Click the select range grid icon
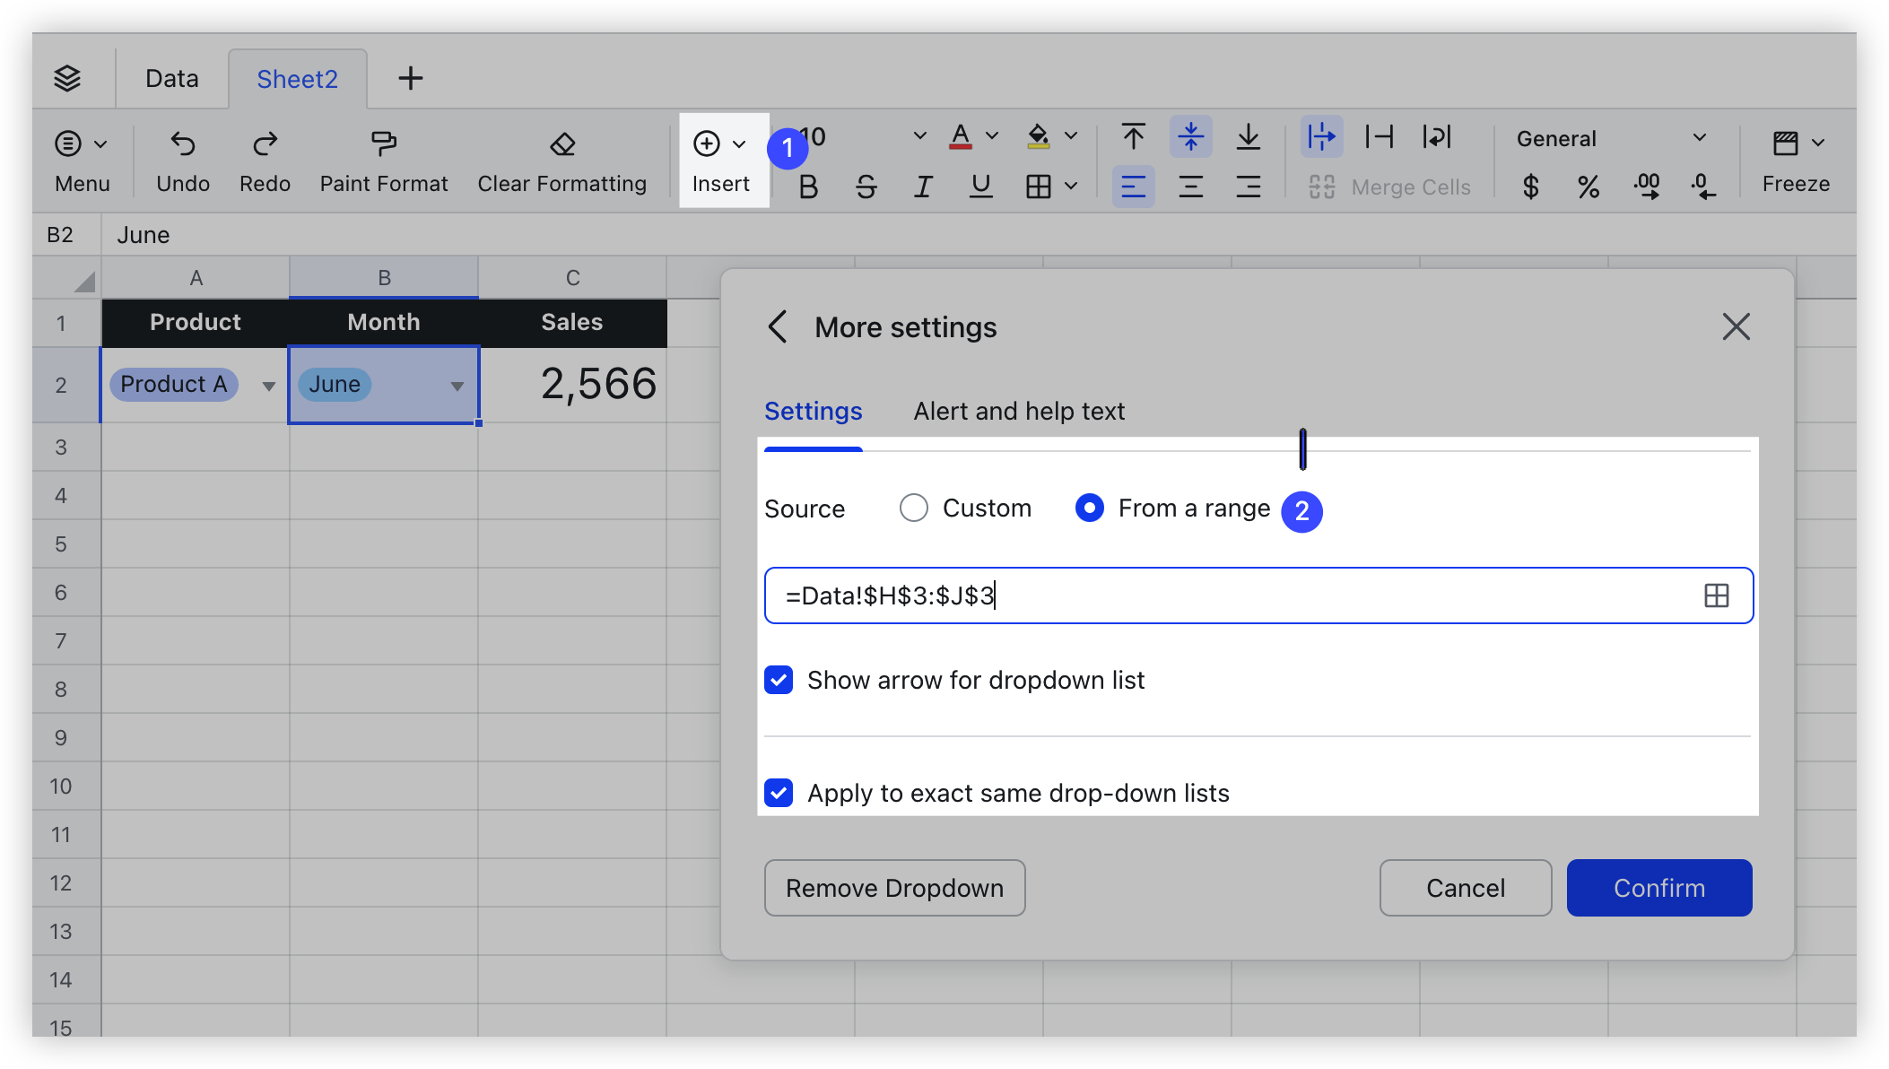Viewport: 1889px width, 1069px height. (1715, 595)
